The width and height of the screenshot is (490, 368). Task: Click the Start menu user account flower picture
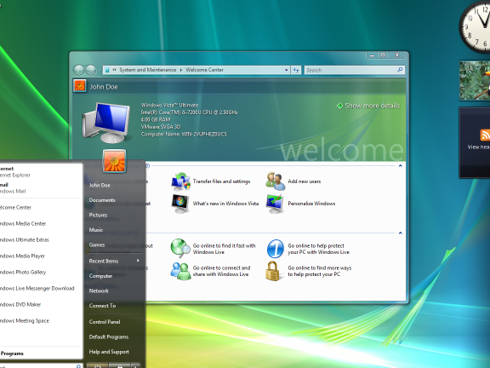[x=114, y=161]
